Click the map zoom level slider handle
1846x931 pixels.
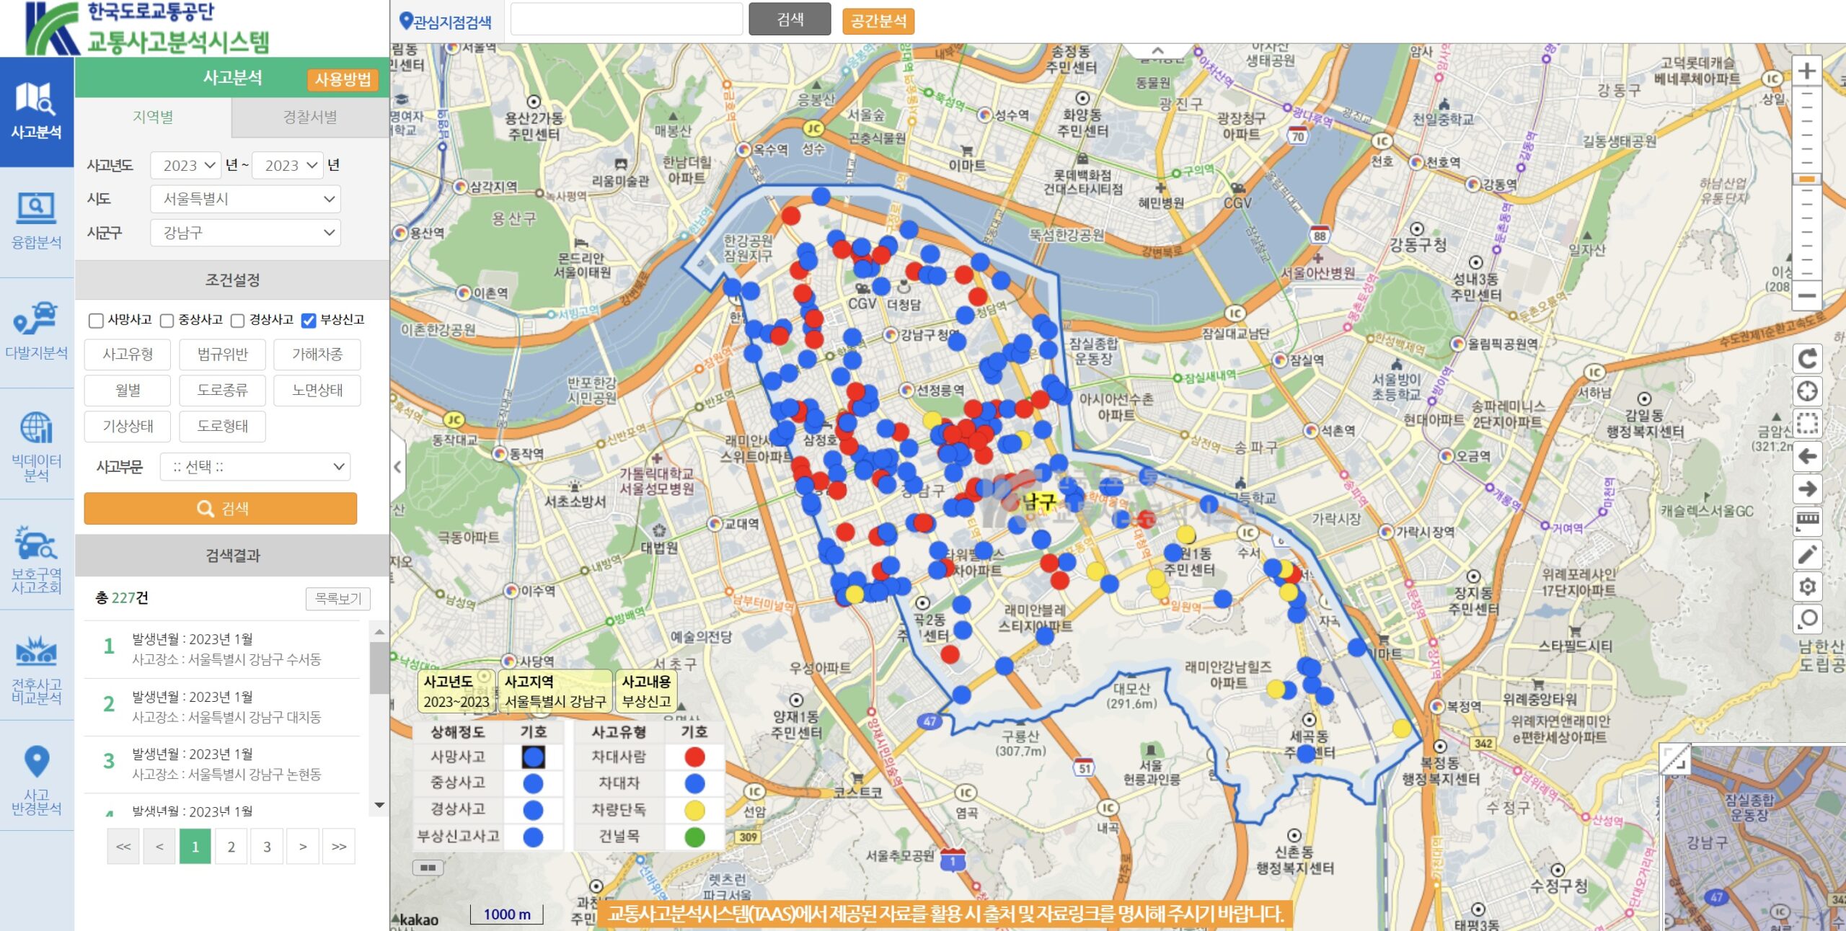[1806, 179]
